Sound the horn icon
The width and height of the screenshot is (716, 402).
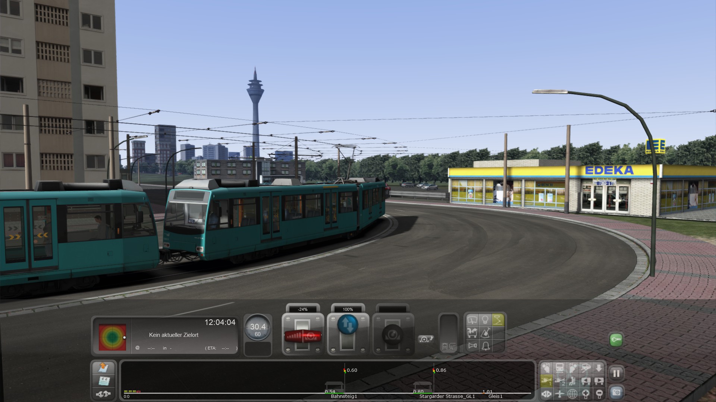pyautogui.click(x=472, y=346)
